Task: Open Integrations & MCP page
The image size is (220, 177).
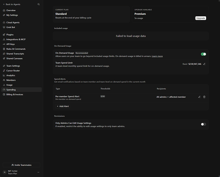Action: 21,39
